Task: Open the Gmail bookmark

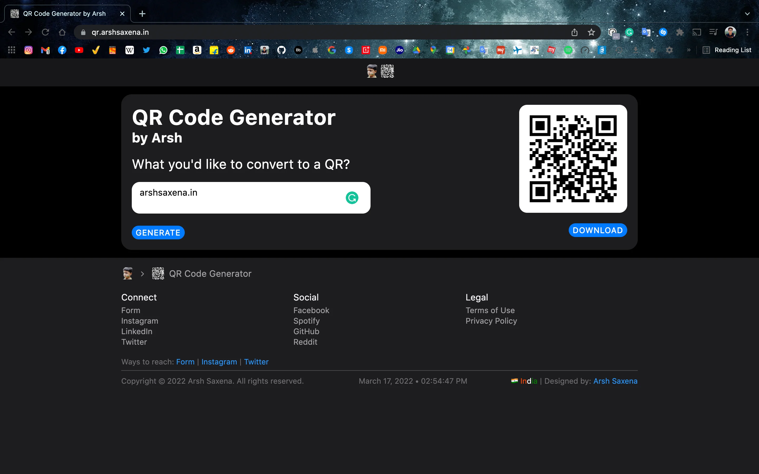Action: [x=46, y=50]
